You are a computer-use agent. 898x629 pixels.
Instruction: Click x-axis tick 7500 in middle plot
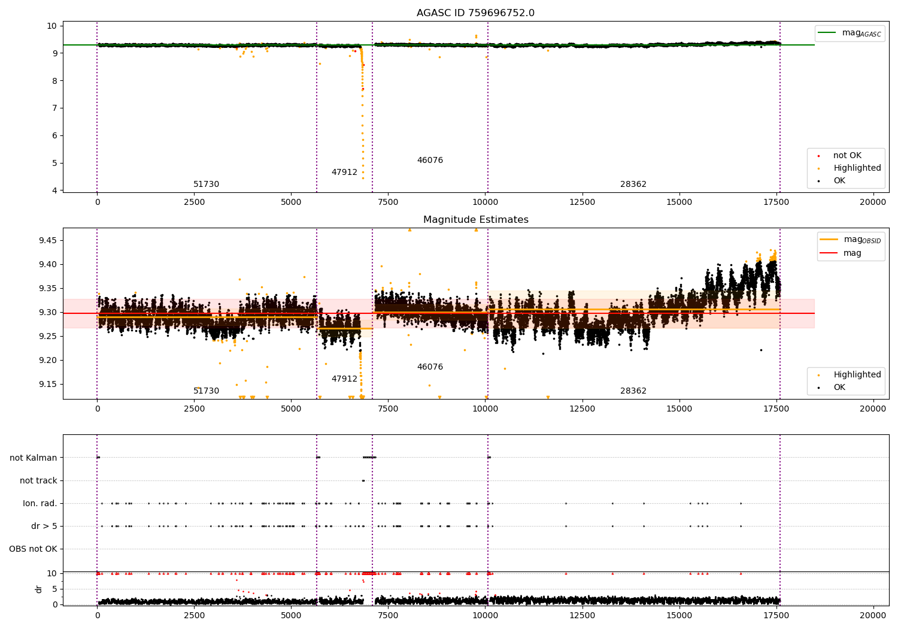388,409
